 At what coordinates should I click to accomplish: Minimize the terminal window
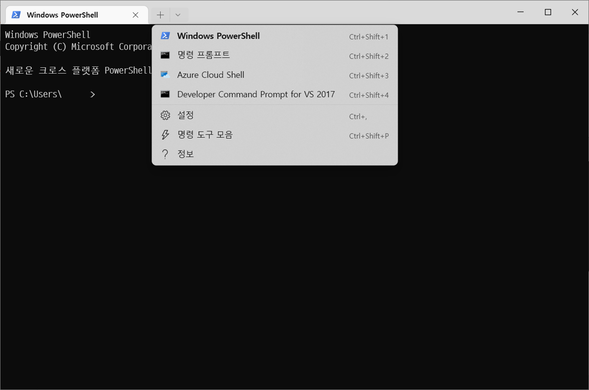[520, 12]
